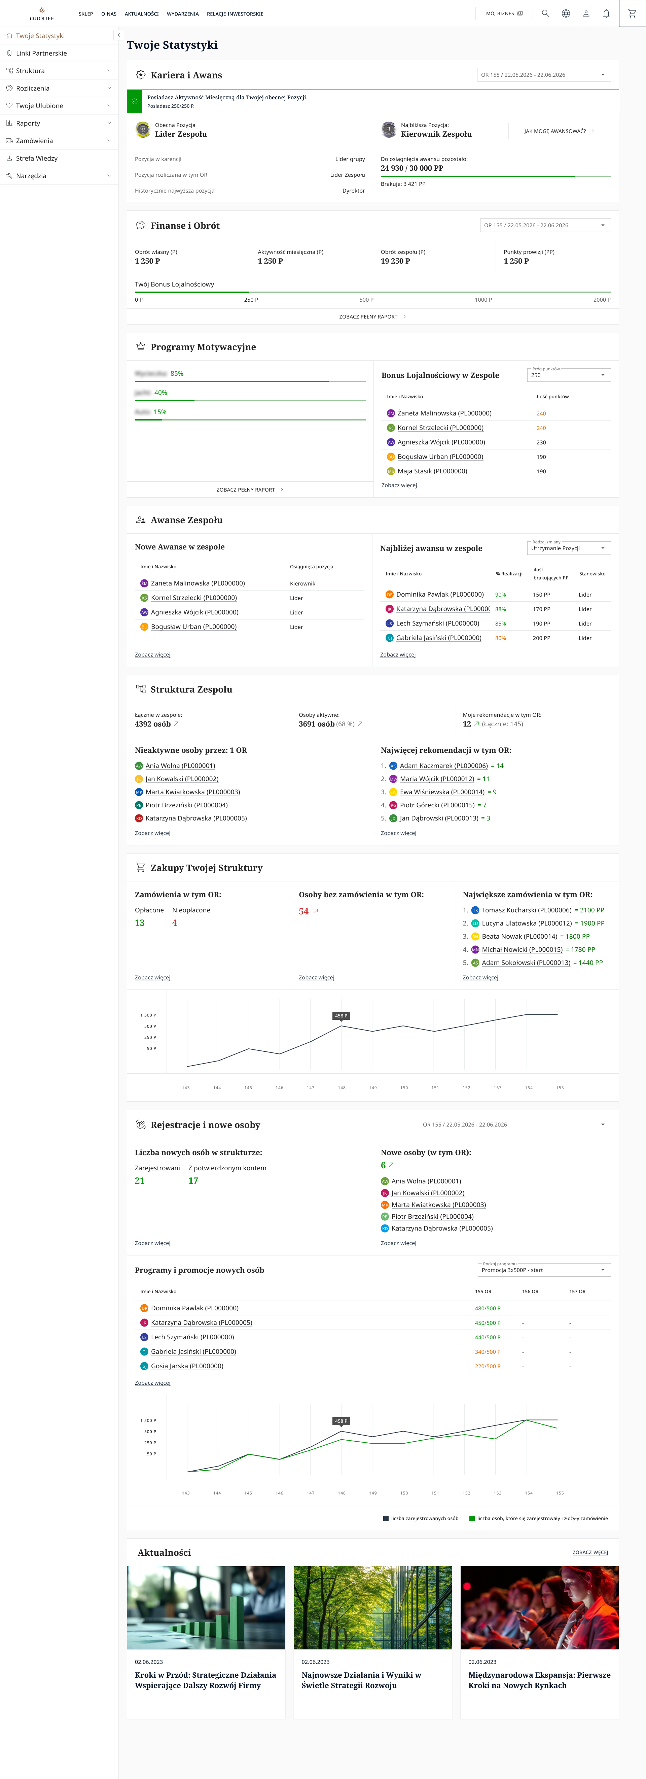
Task: Click the DuoLife logo
Action: [x=41, y=13]
